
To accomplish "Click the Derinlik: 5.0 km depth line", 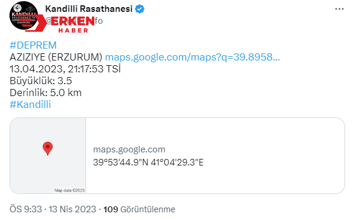I will (x=46, y=93).
